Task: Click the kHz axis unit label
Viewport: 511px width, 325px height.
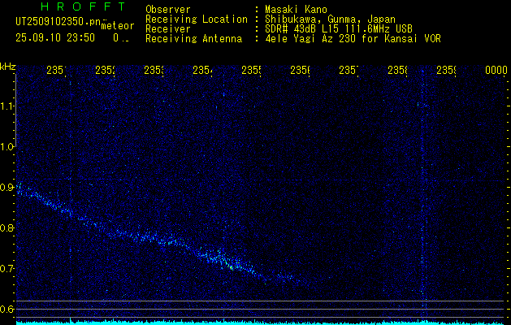Action: click(x=8, y=67)
